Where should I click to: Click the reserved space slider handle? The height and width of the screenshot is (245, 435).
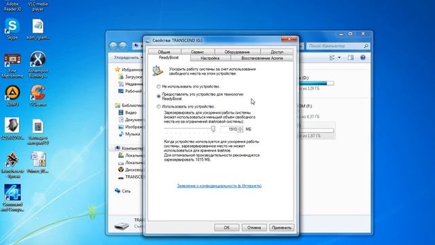(213, 129)
